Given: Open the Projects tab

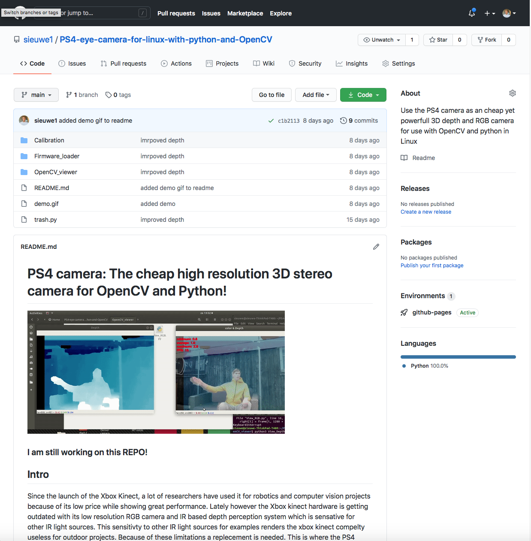Looking at the screenshot, I should [x=222, y=63].
